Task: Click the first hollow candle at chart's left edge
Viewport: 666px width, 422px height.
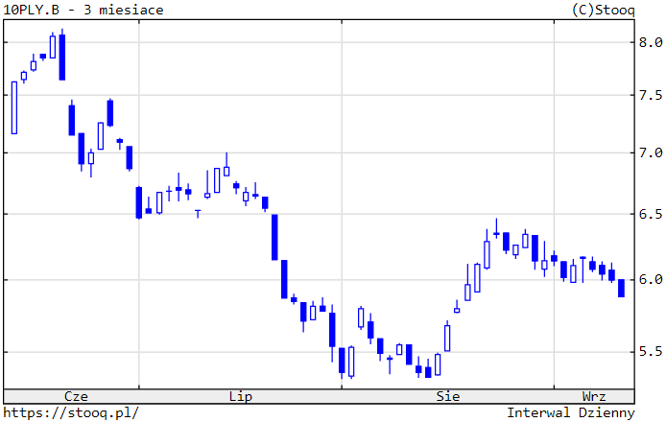Action: click(14, 107)
